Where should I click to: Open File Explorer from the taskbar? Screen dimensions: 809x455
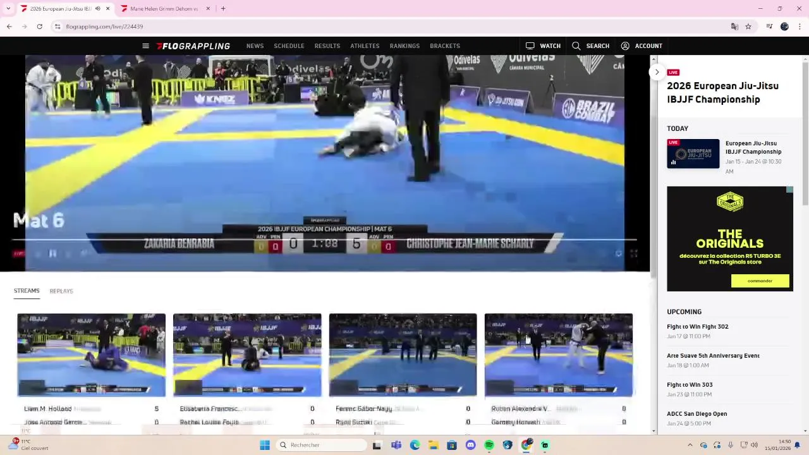pos(433,445)
